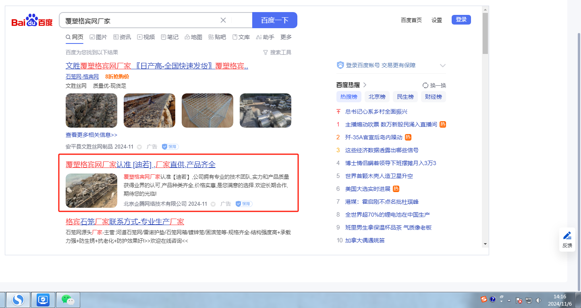Click the 广告 label beside 安平县文胜丝网制品
This screenshot has height=308, width=581.
pyautogui.click(x=152, y=147)
